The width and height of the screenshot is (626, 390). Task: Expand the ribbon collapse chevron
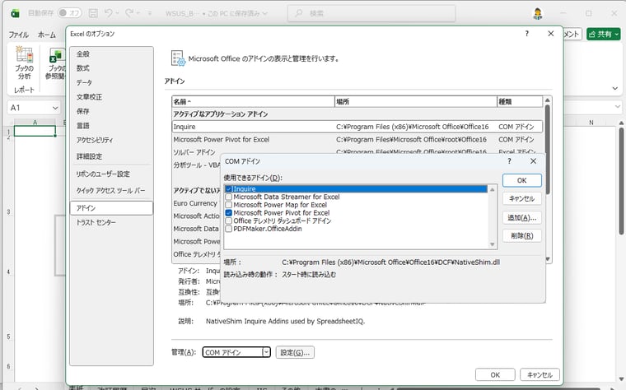(x=614, y=88)
